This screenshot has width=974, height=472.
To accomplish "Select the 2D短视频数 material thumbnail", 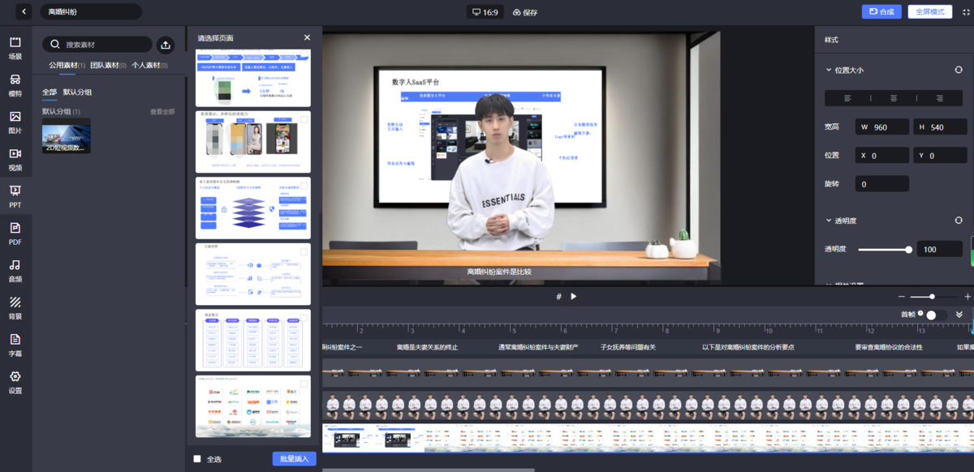I will 67,135.
